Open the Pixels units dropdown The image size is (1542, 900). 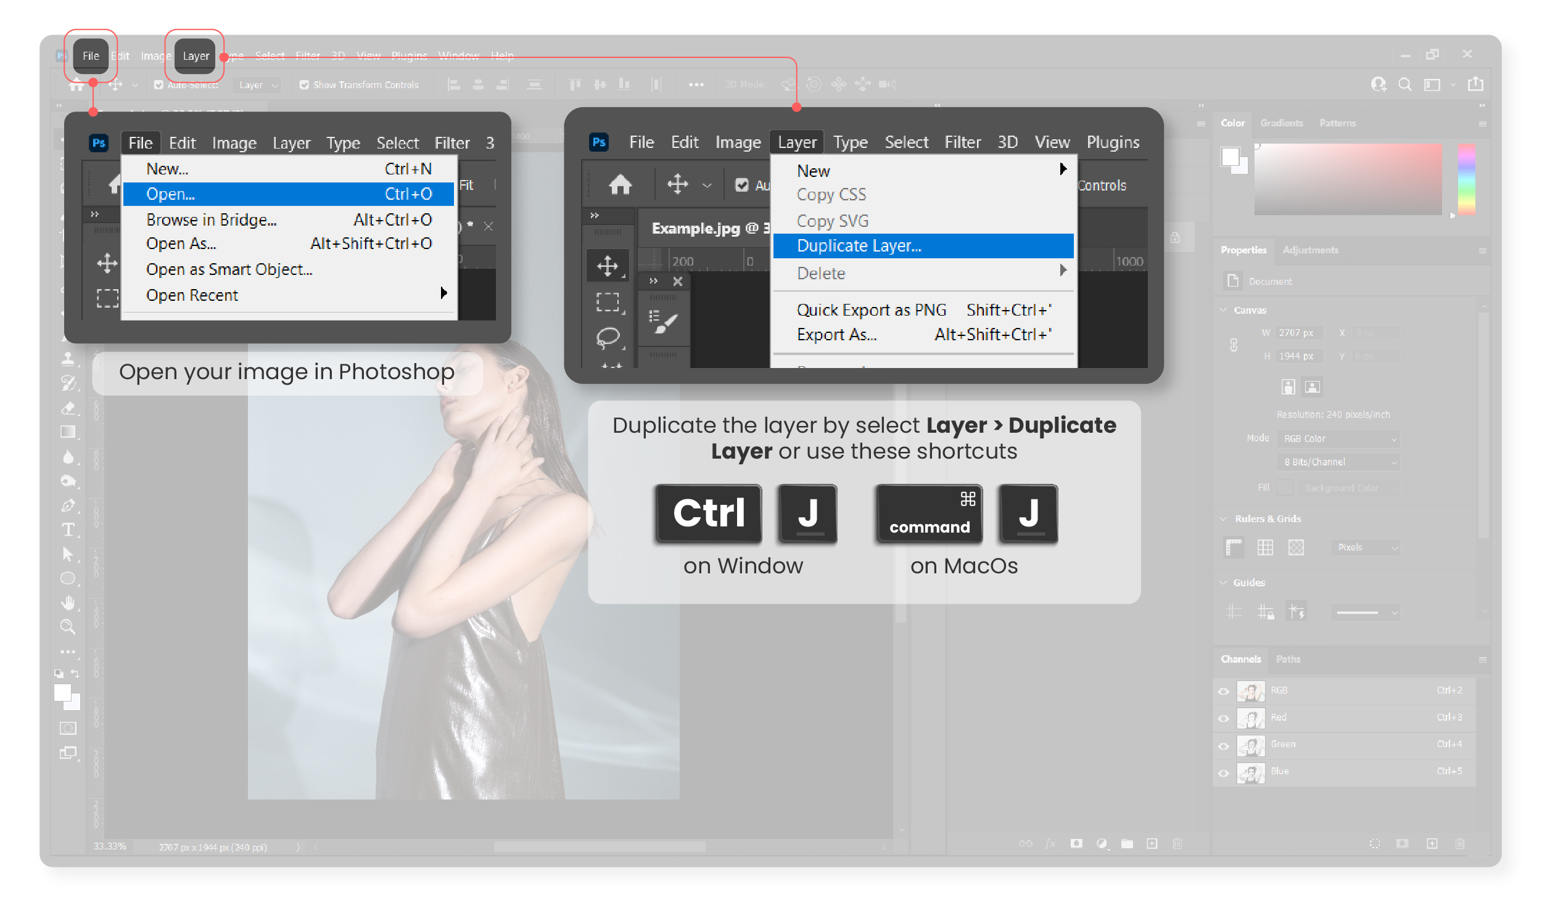1366,547
